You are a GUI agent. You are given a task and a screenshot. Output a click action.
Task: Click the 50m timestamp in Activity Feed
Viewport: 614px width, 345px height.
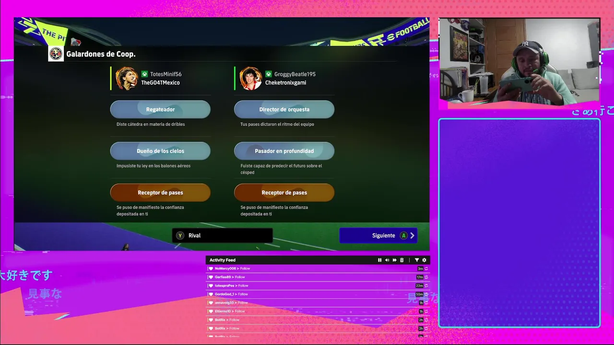419,295
